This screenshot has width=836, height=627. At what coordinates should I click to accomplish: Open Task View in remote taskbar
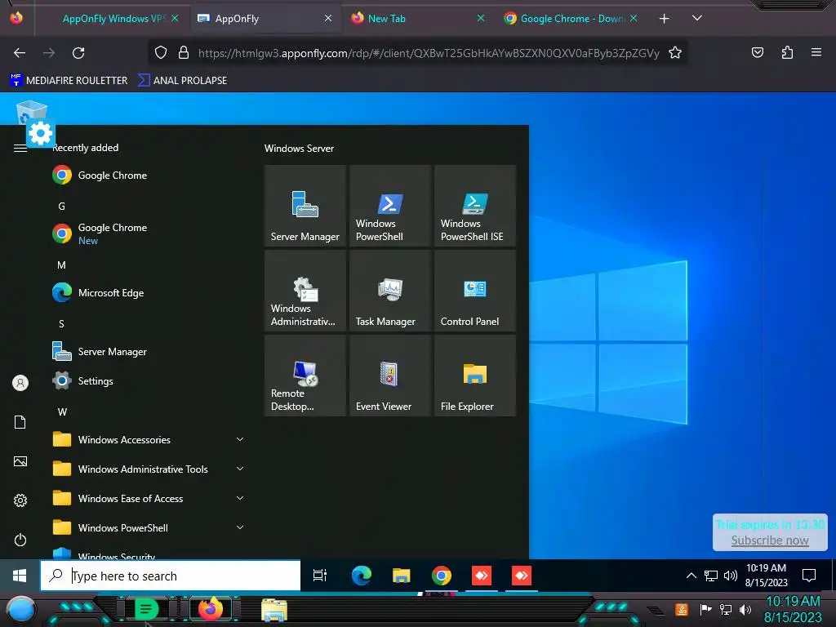320,576
